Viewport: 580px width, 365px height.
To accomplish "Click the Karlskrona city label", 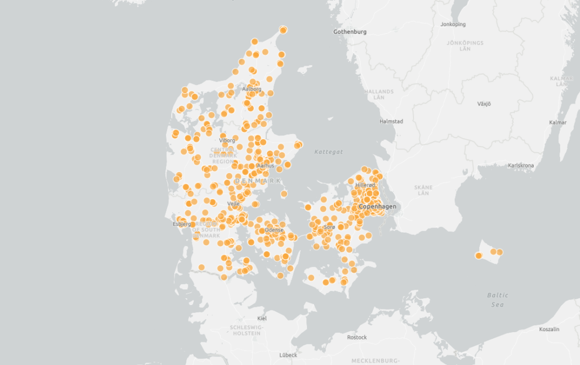I will [x=521, y=165].
